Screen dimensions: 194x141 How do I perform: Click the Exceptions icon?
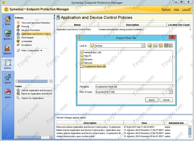18,45
